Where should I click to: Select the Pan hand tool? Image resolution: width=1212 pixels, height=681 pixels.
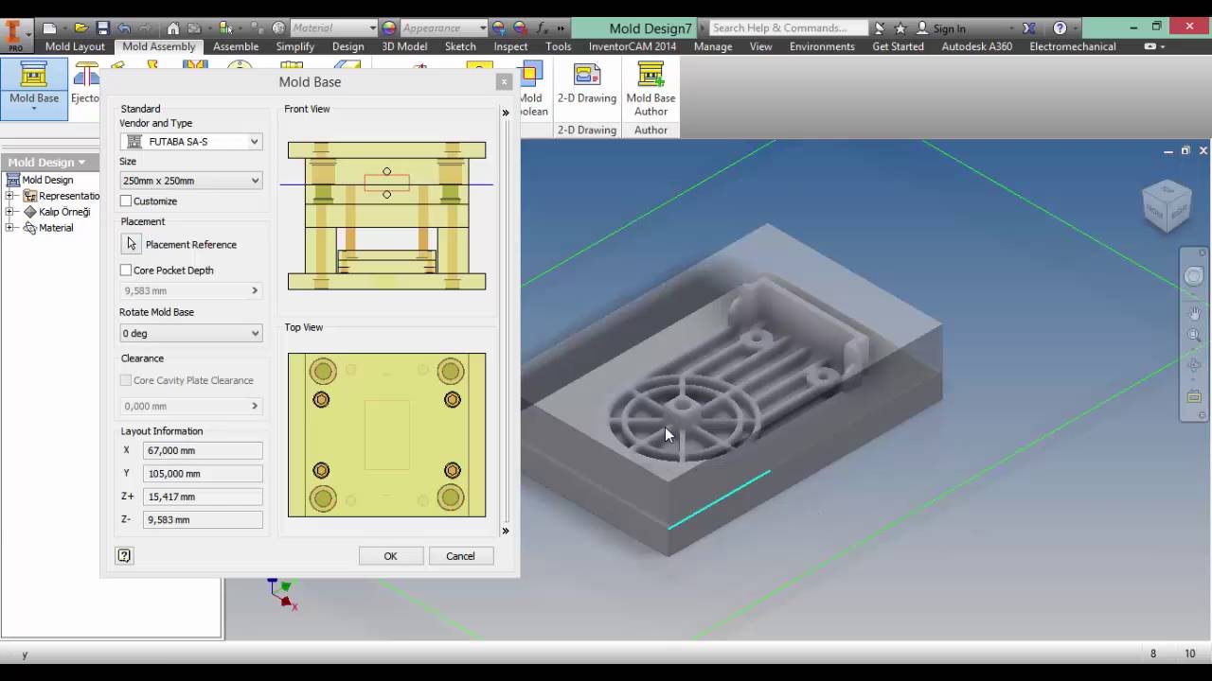[1194, 314]
